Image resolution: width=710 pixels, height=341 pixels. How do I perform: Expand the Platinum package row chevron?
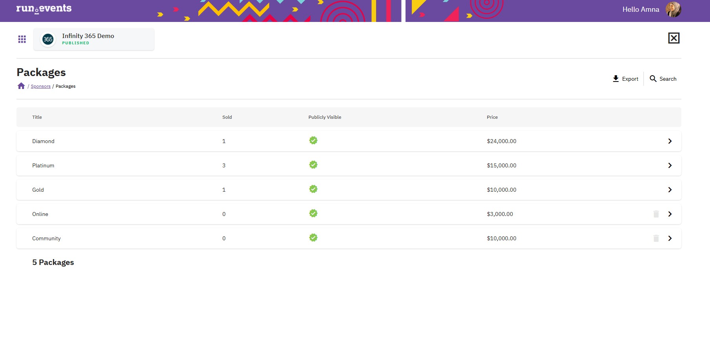coord(670,165)
